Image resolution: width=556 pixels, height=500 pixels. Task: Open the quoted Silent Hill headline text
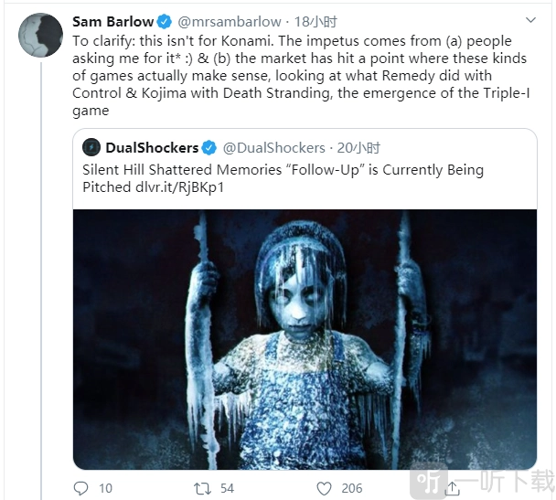[283, 170]
